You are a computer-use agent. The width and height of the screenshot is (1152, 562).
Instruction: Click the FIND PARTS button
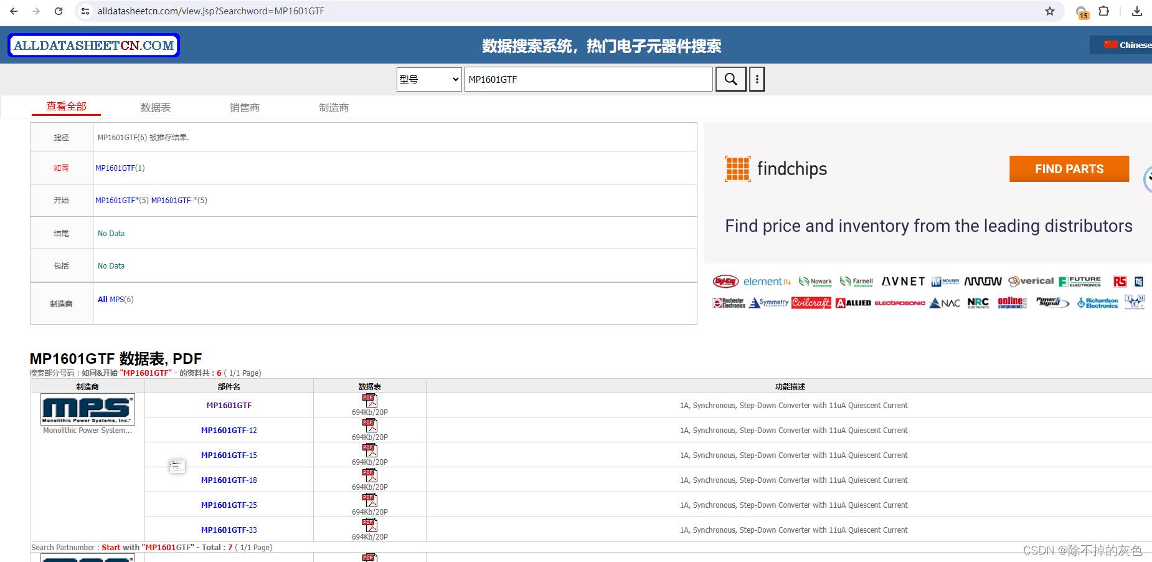[1069, 169]
